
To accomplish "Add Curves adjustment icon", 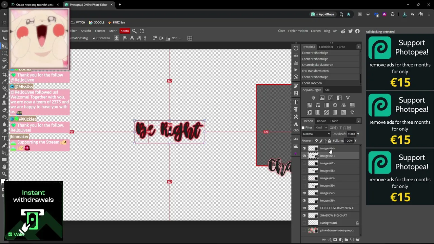I will click(331, 98).
